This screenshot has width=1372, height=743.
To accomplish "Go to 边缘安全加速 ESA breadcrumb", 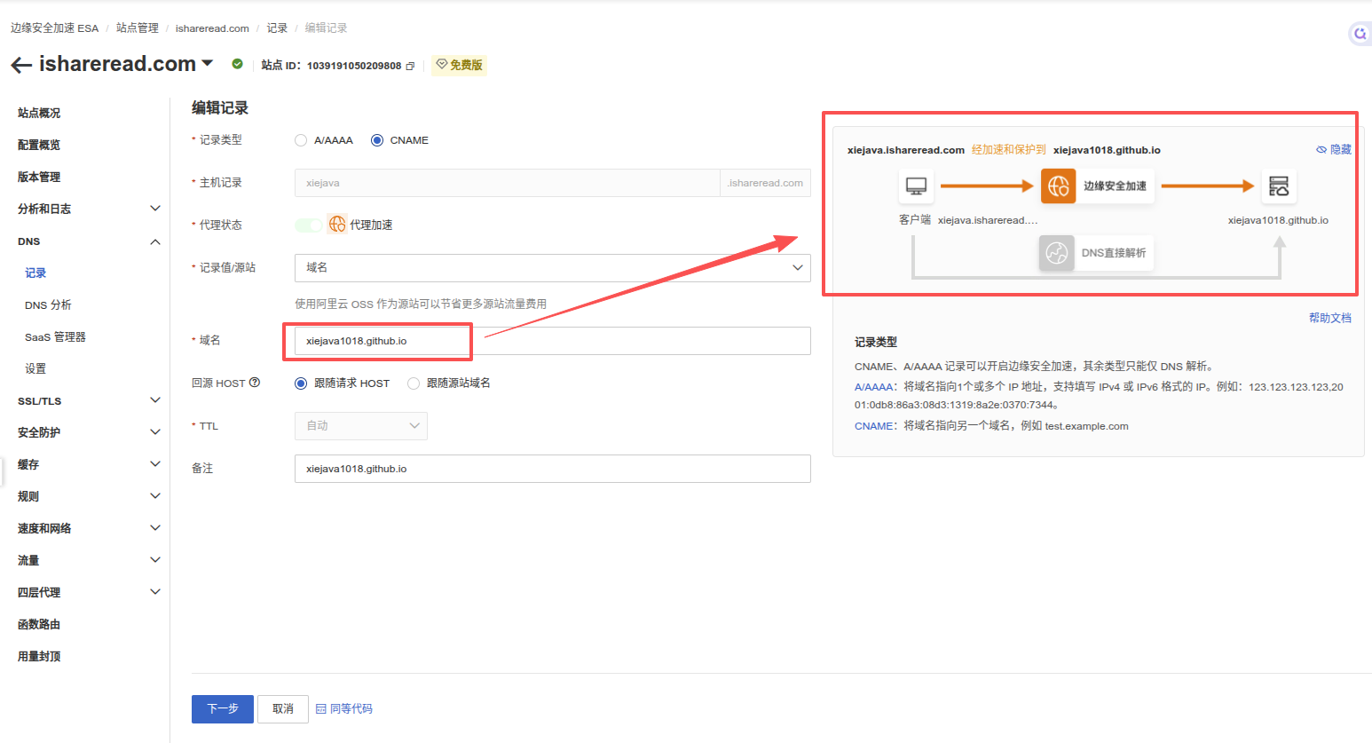I will coord(55,28).
